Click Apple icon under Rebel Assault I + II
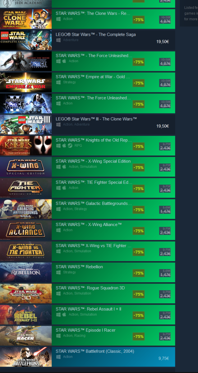 pyautogui.click(x=64, y=315)
